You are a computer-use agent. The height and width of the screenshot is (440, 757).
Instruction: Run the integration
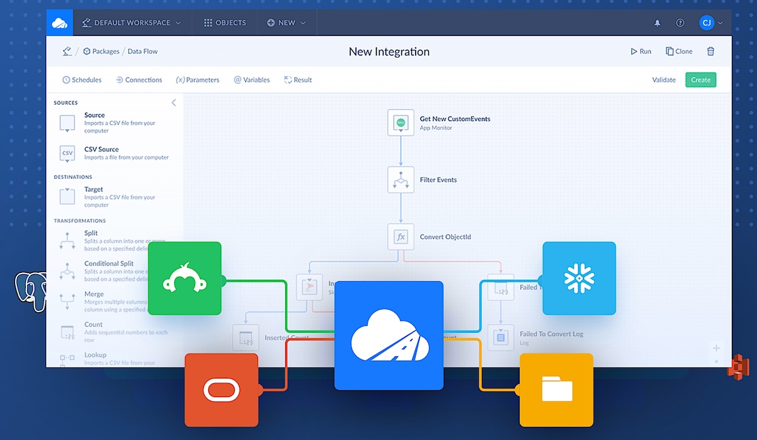point(641,52)
